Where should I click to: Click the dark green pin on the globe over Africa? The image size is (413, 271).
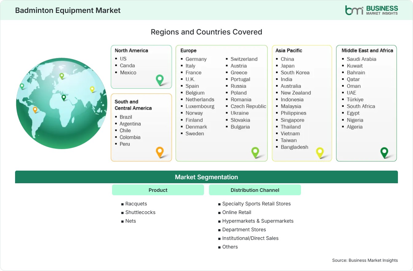coord(64,98)
